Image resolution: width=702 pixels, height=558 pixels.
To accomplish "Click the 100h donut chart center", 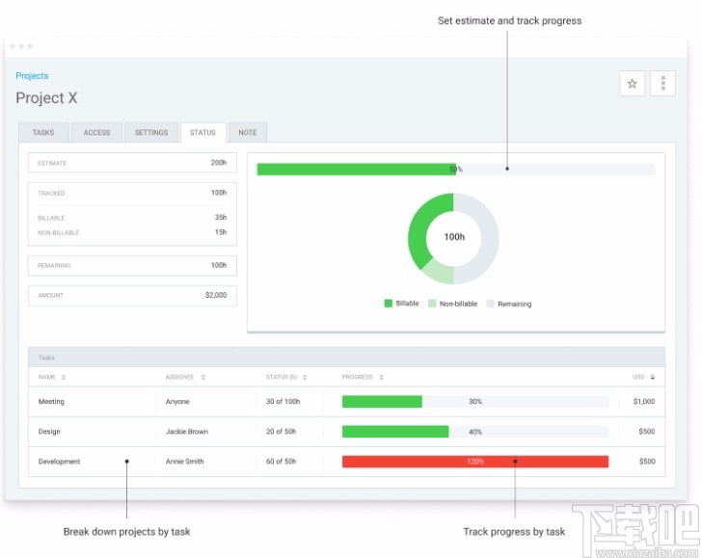I will coord(454,237).
